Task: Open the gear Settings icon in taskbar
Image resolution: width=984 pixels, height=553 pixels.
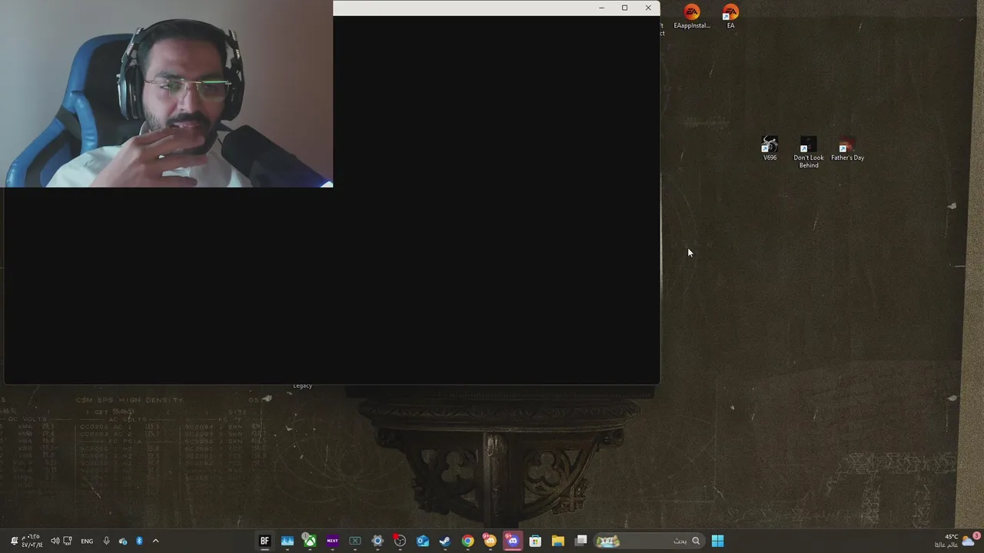Action: point(377,541)
